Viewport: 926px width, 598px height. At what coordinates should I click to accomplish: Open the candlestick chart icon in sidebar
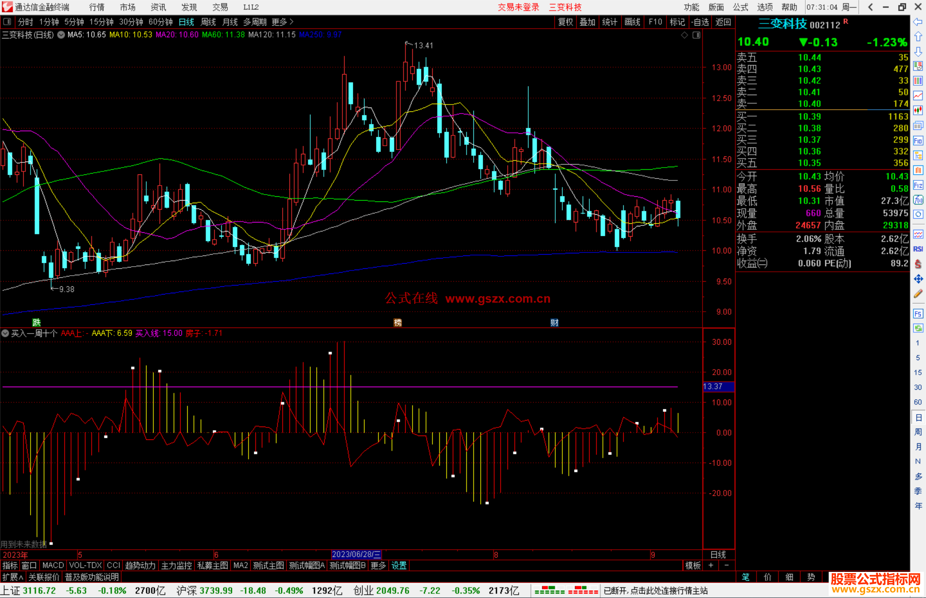pos(918,111)
